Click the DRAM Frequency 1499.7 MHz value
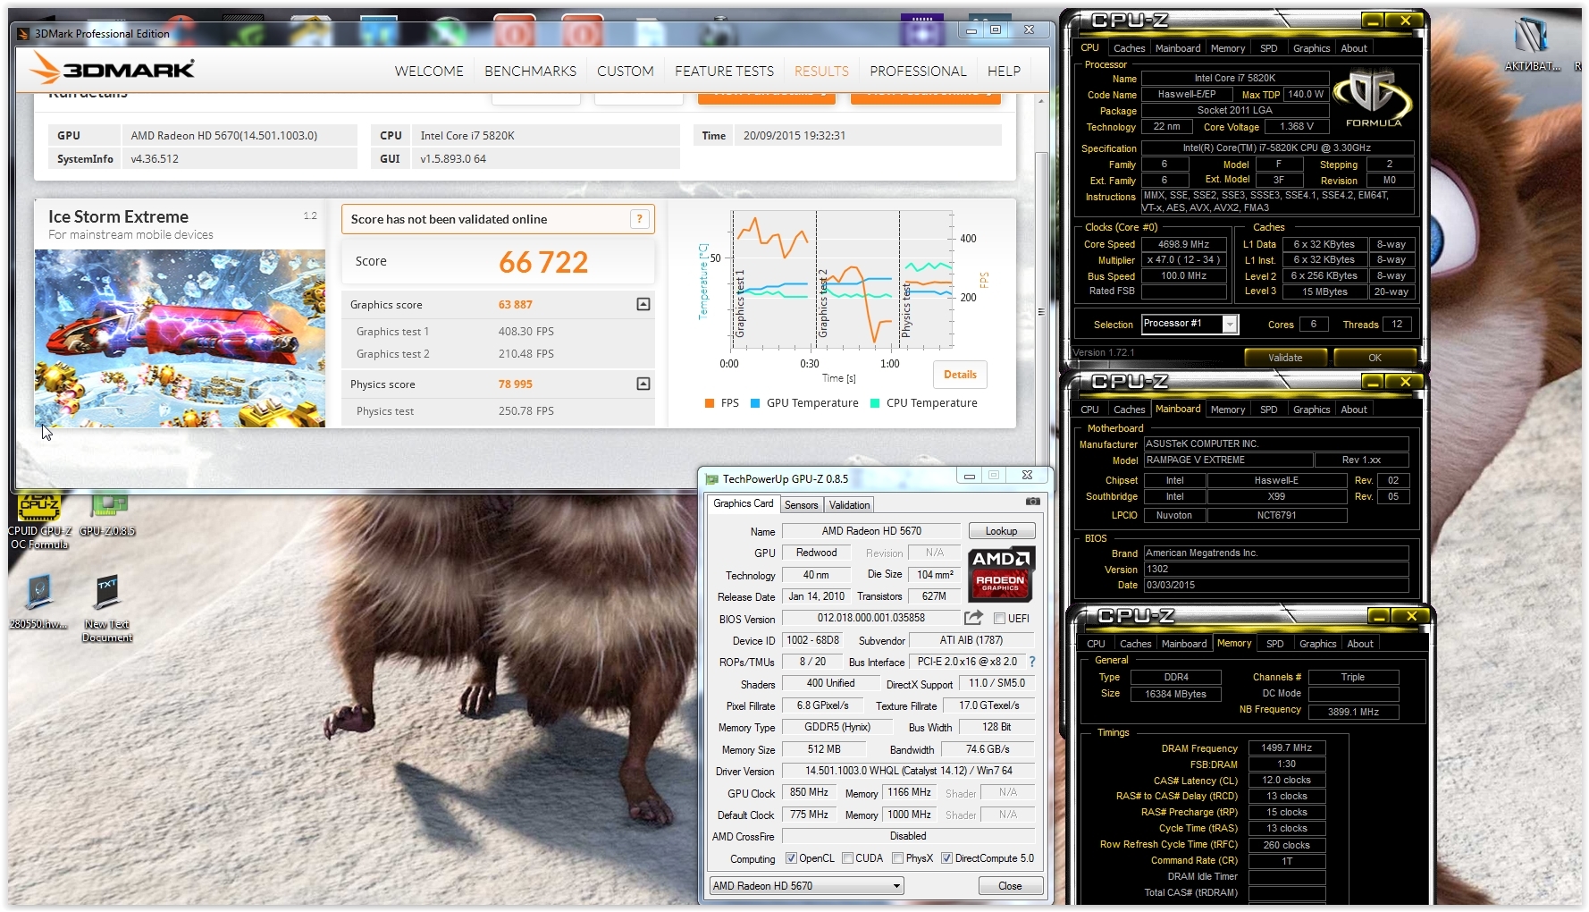 pos(1286,747)
